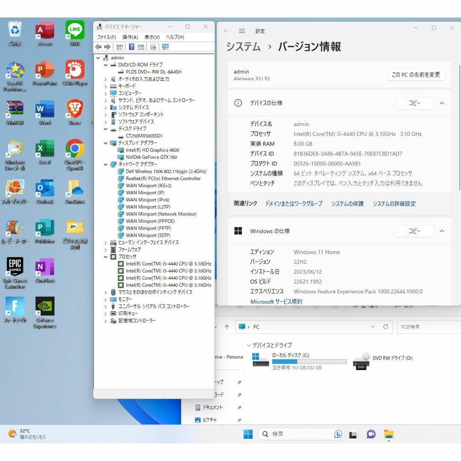Open the 操作(A) menu in Device Manager
Screen dimensions: 461x461
130,37
